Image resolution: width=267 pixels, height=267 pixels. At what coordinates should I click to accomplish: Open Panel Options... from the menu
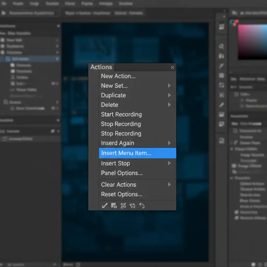pyautogui.click(x=122, y=173)
